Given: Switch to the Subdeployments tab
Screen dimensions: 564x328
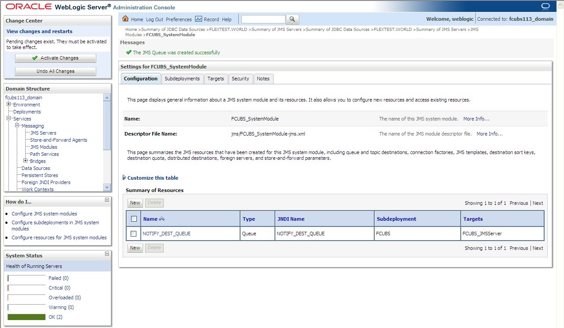Looking at the screenshot, I should 182,79.
